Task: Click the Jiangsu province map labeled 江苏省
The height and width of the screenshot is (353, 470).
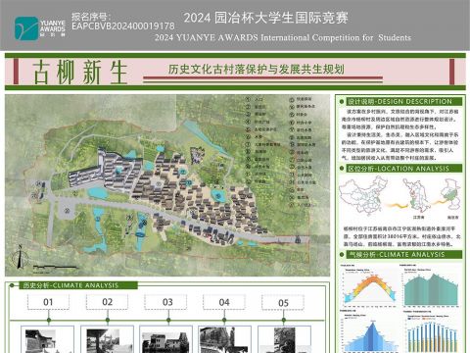Action: point(417,196)
